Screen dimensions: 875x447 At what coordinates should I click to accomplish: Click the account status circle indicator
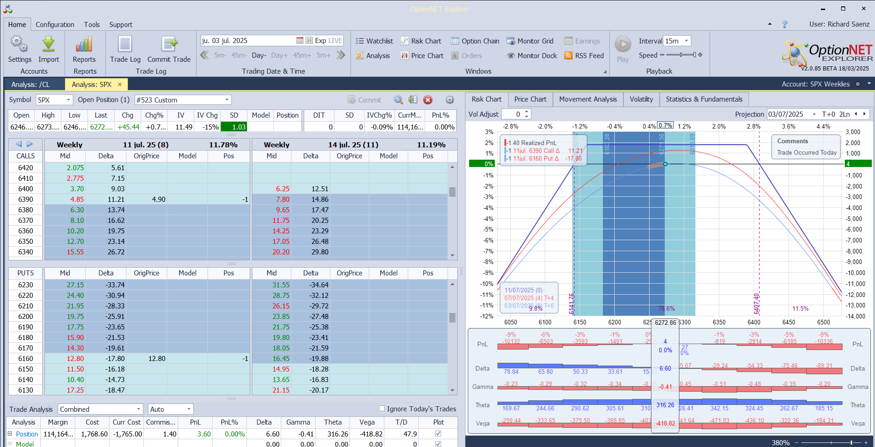tap(858, 84)
